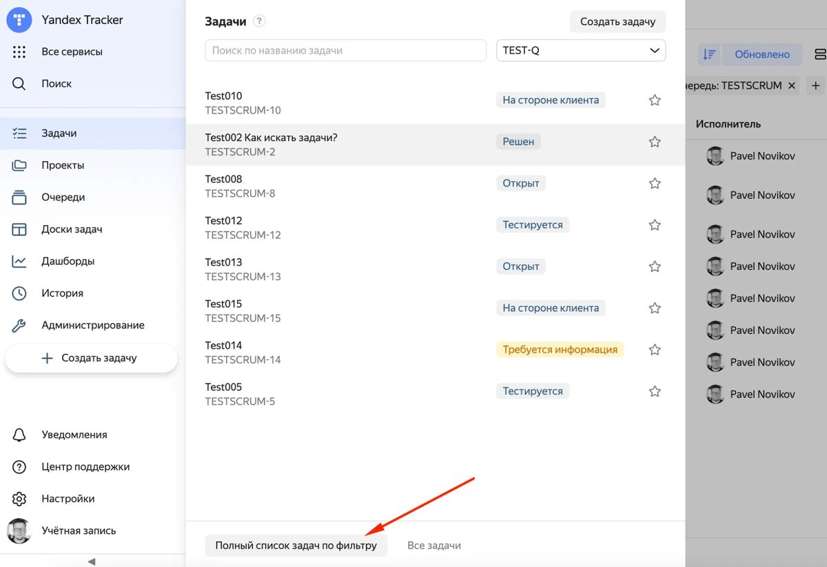Open Все сервисы menu item
Screen dimensions: 827x567
(x=72, y=52)
